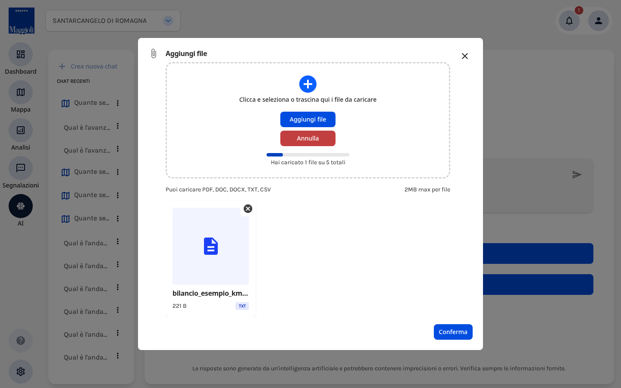The height and width of the screenshot is (388, 621).
Task: Click the send arrow icon in the chat
Action: point(577,175)
